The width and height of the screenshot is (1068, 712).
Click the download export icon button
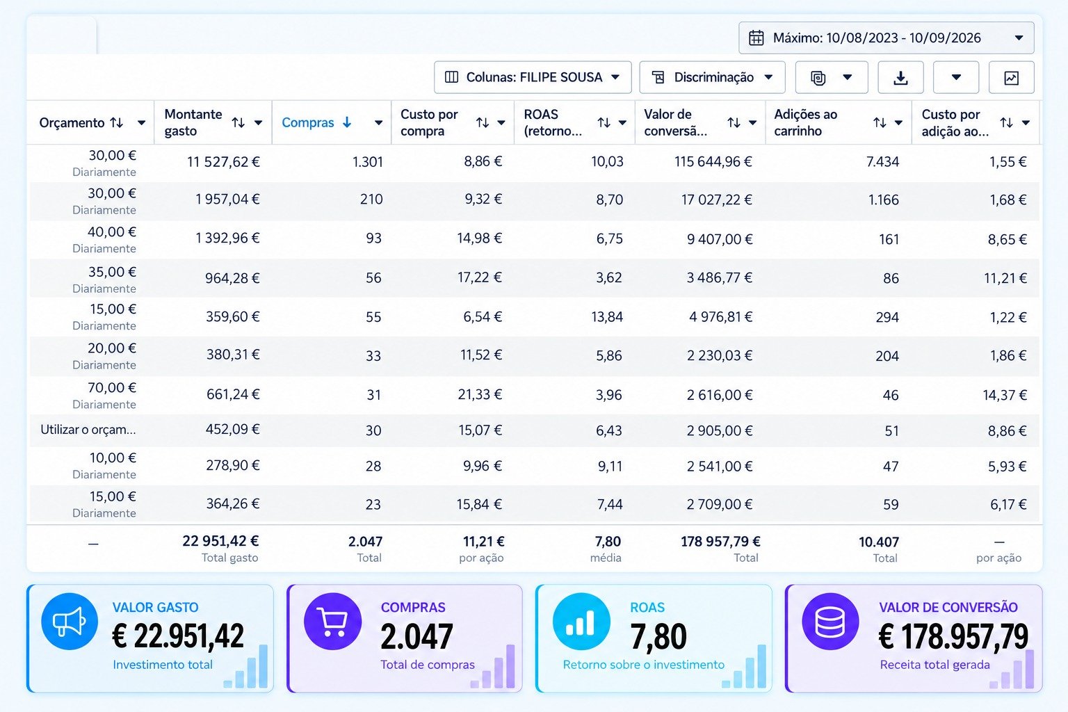900,77
